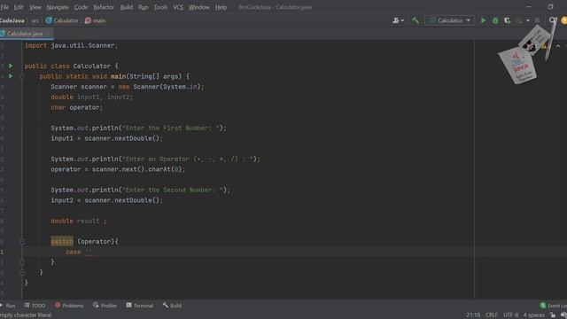567x319 pixels.
Task: Click the text 'char operator;'
Action: pyautogui.click(x=77, y=107)
